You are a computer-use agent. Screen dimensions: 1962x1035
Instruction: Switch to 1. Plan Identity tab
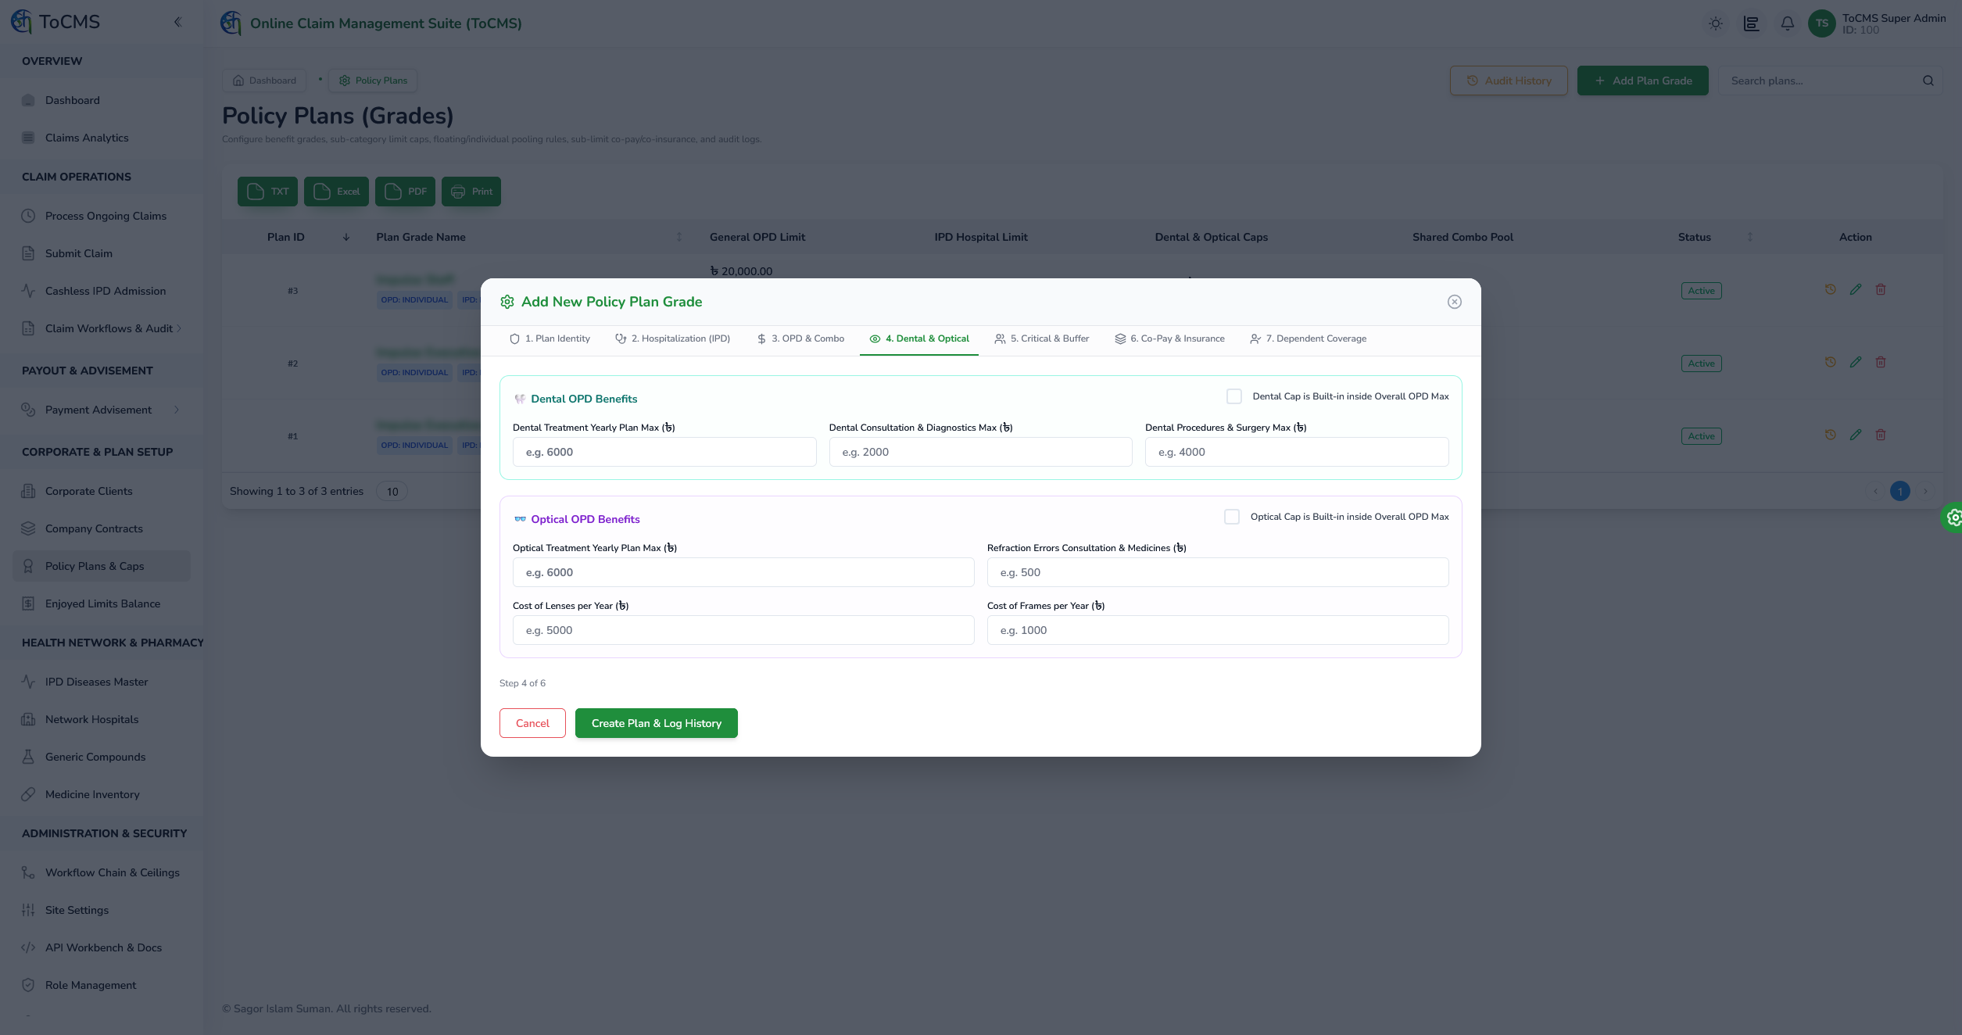tap(550, 338)
